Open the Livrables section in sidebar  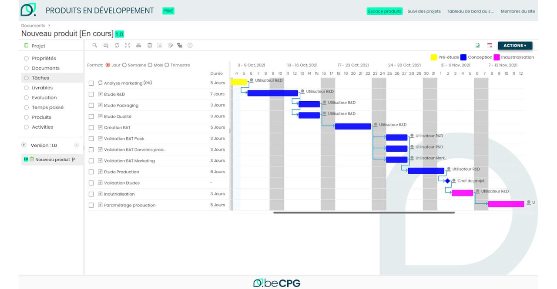click(x=42, y=88)
